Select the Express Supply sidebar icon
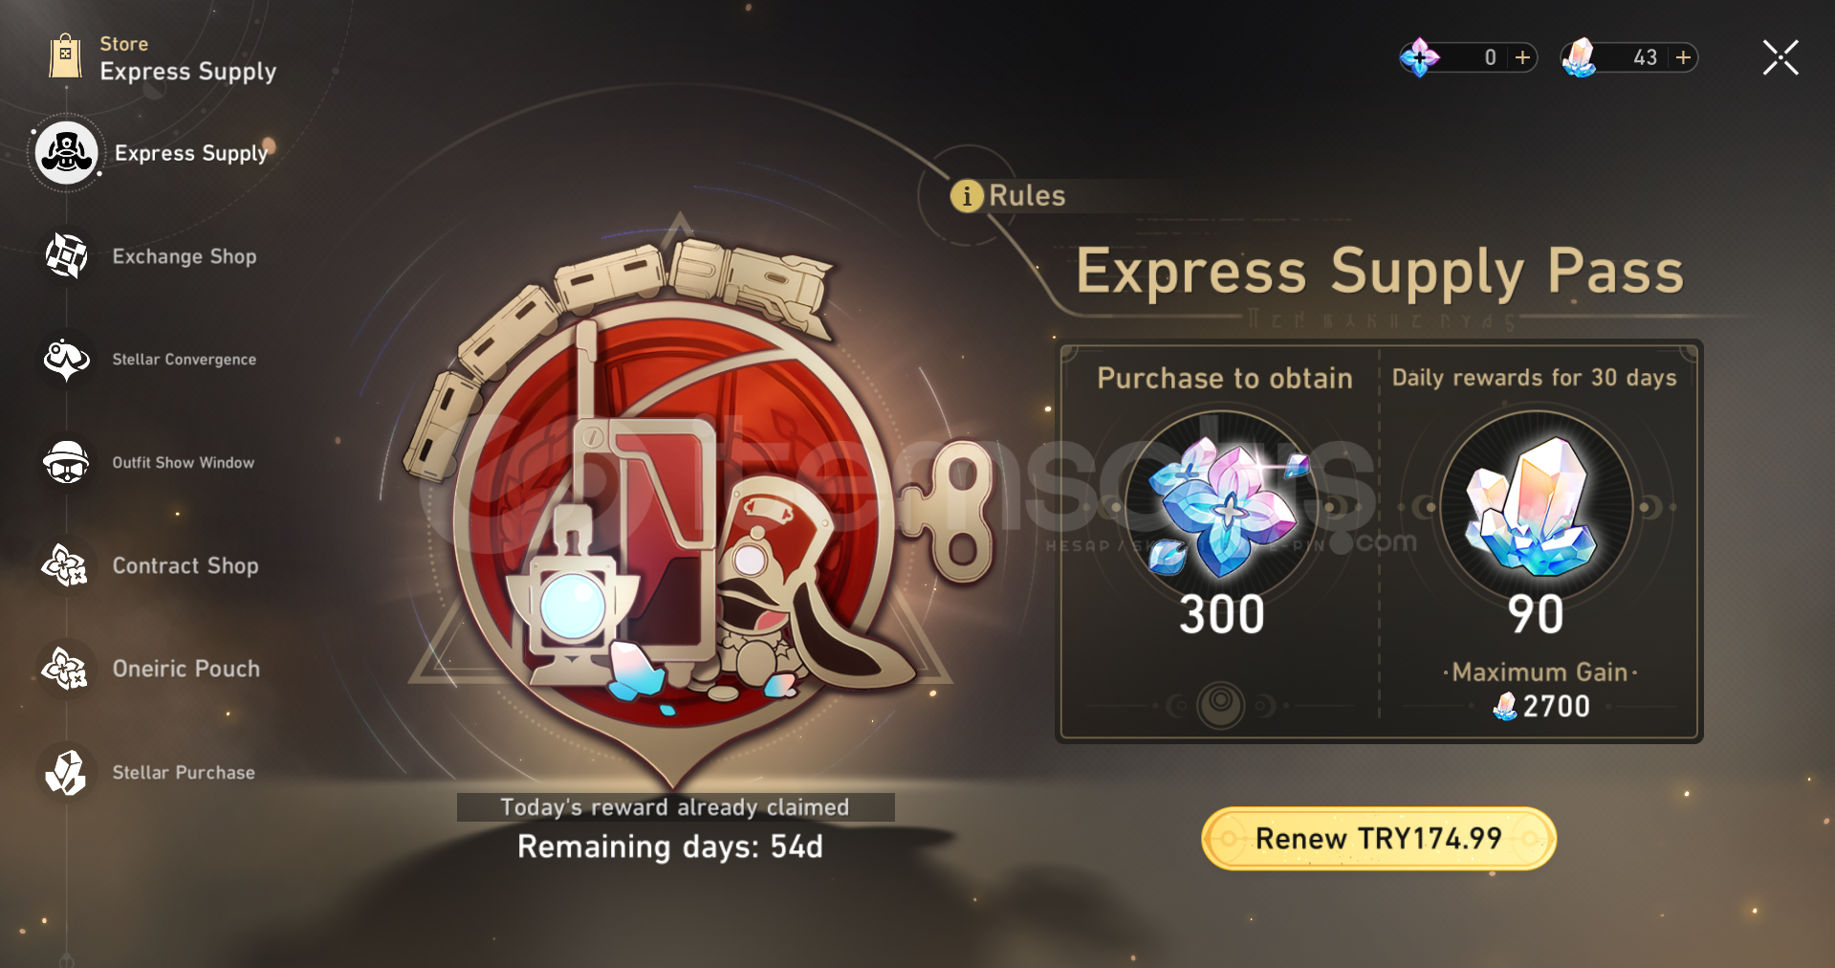Screen dimensions: 1835x968 coord(66,153)
